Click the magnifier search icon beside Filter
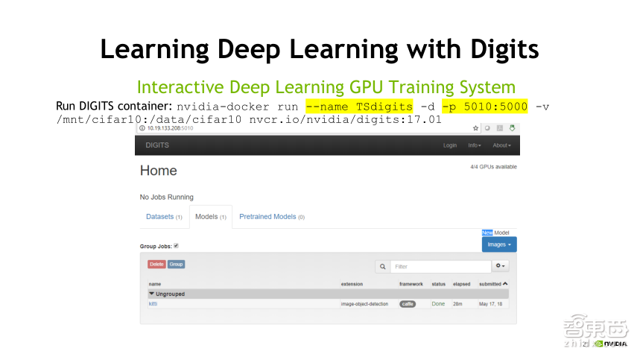The height and width of the screenshot is (357, 640). pyautogui.click(x=382, y=266)
